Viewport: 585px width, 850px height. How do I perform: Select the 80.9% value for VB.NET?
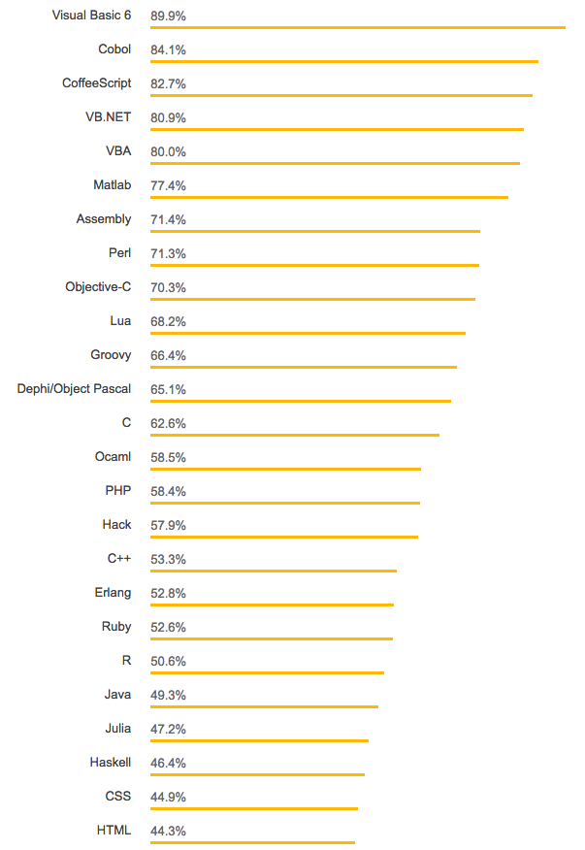click(x=168, y=117)
